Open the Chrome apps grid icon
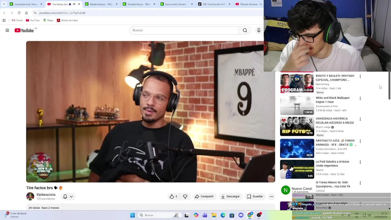This screenshot has width=391, height=220. coord(4,20)
